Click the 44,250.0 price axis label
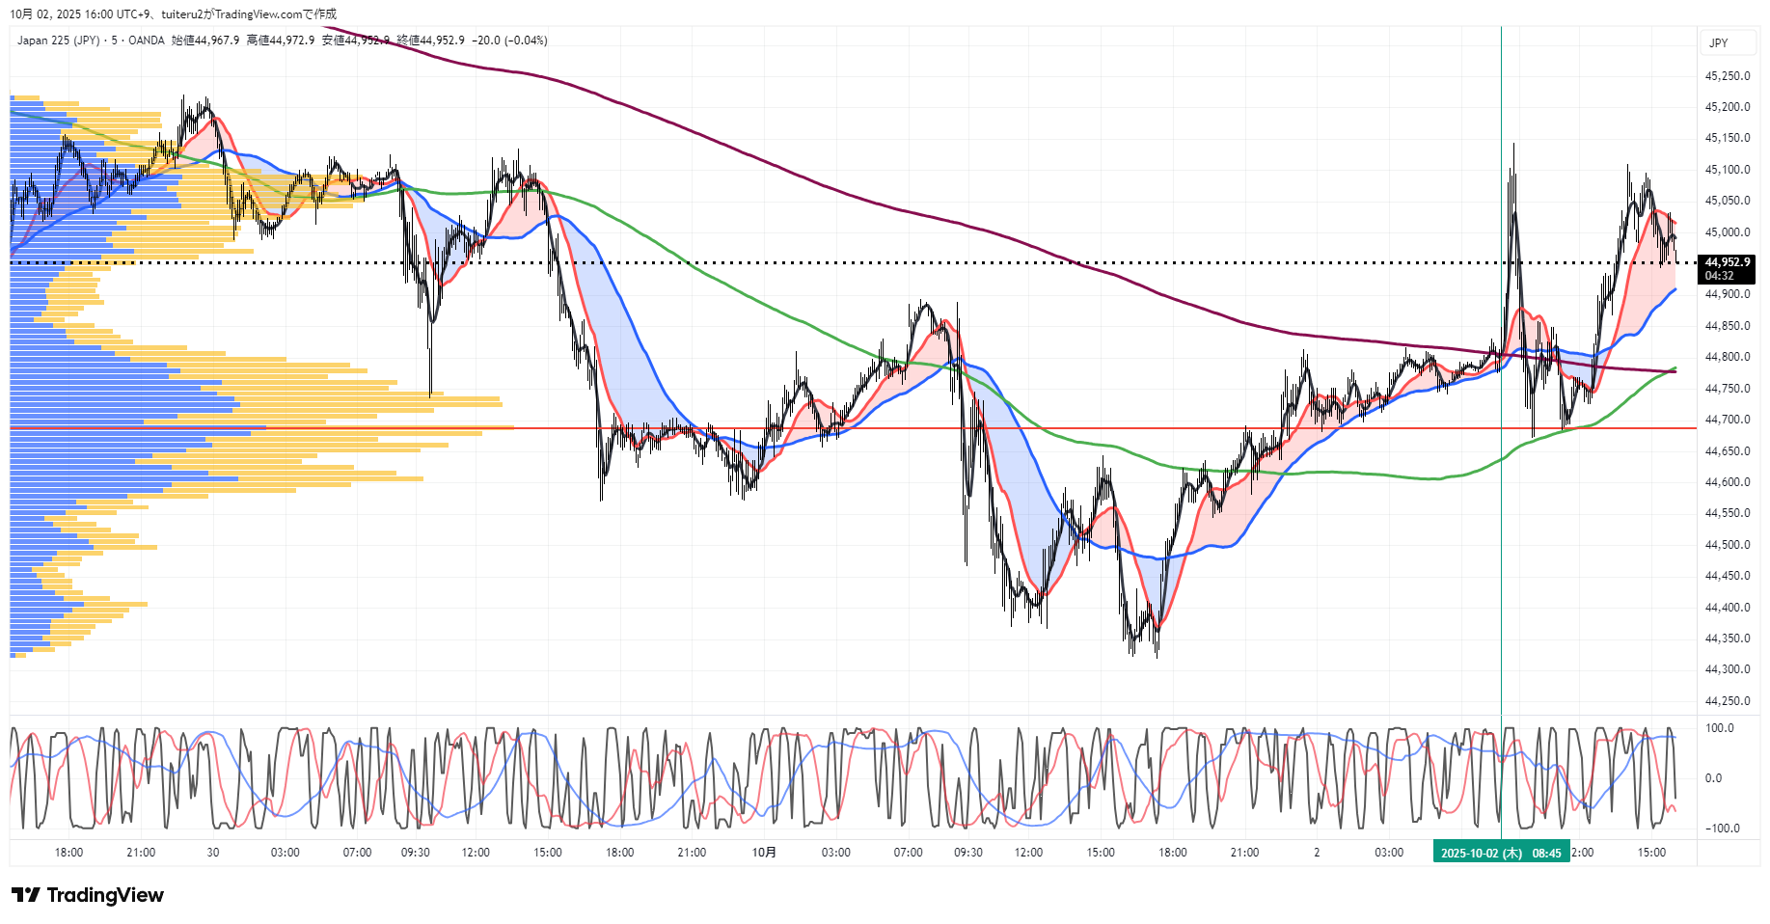The height and width of the screenshot is (924, 1770). (1728, 701)
